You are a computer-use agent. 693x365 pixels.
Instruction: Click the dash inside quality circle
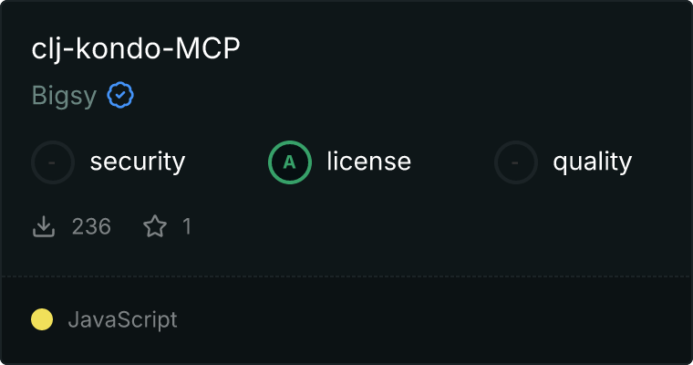pyautogui.click(x=515, y=162)
